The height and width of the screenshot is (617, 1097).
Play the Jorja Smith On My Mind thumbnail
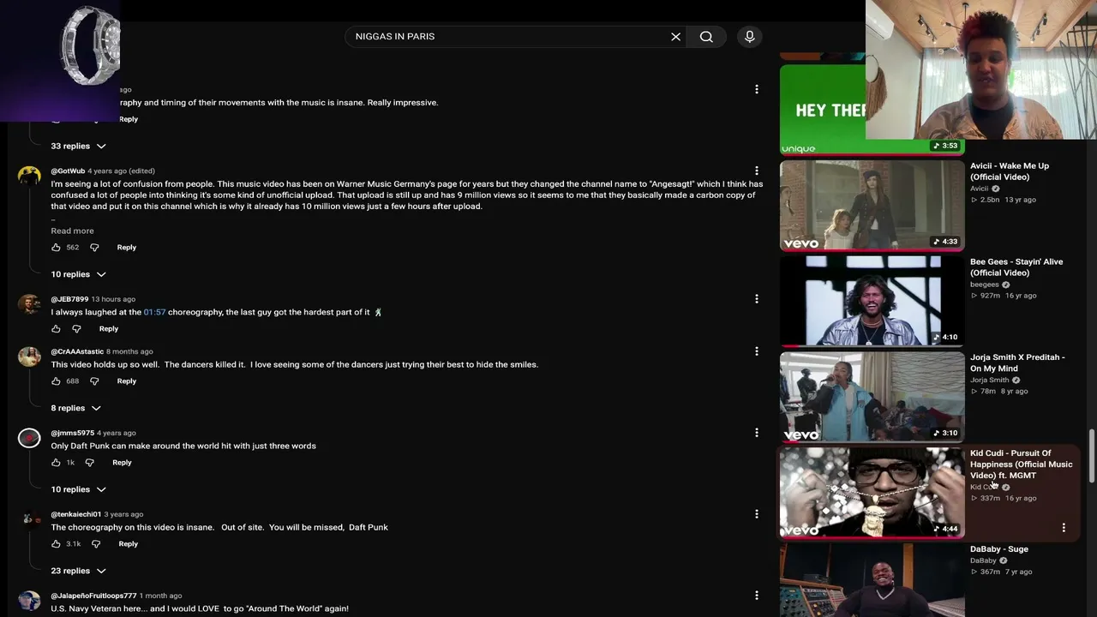(872, 397)
